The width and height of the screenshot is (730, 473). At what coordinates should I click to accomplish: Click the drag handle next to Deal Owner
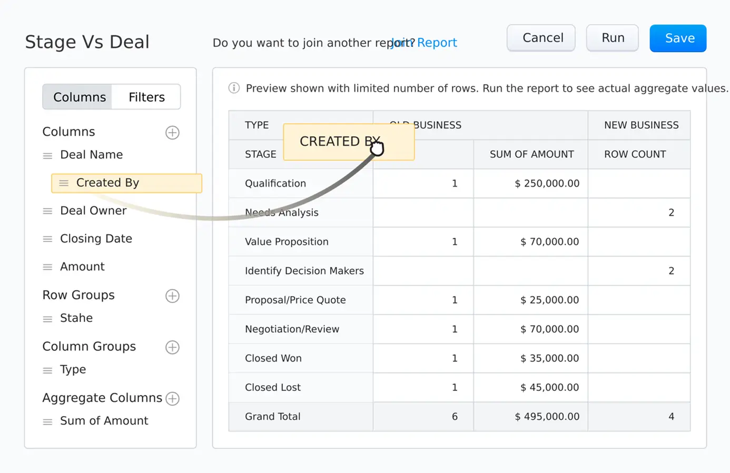tap(47, 212)
